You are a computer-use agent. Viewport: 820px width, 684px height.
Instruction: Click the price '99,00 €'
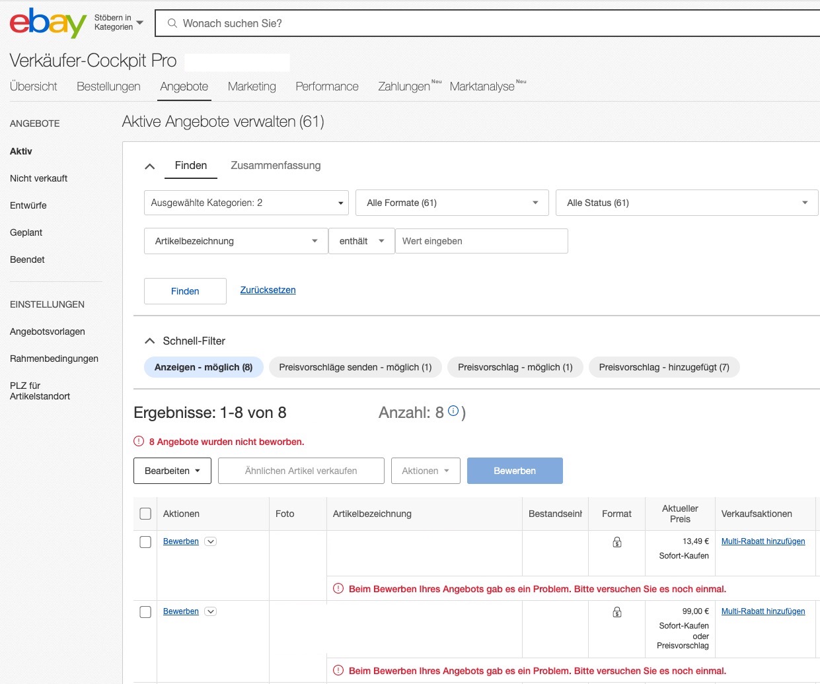click(696, 611)
